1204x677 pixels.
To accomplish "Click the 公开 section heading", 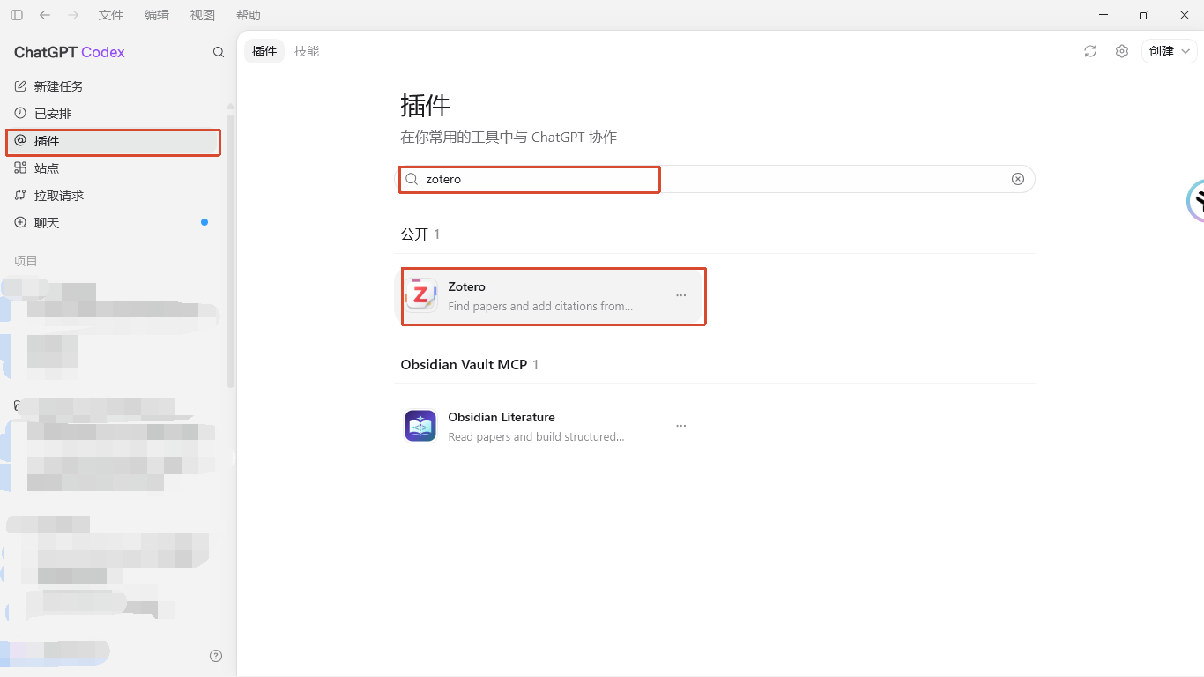I will tap(414, 234).
